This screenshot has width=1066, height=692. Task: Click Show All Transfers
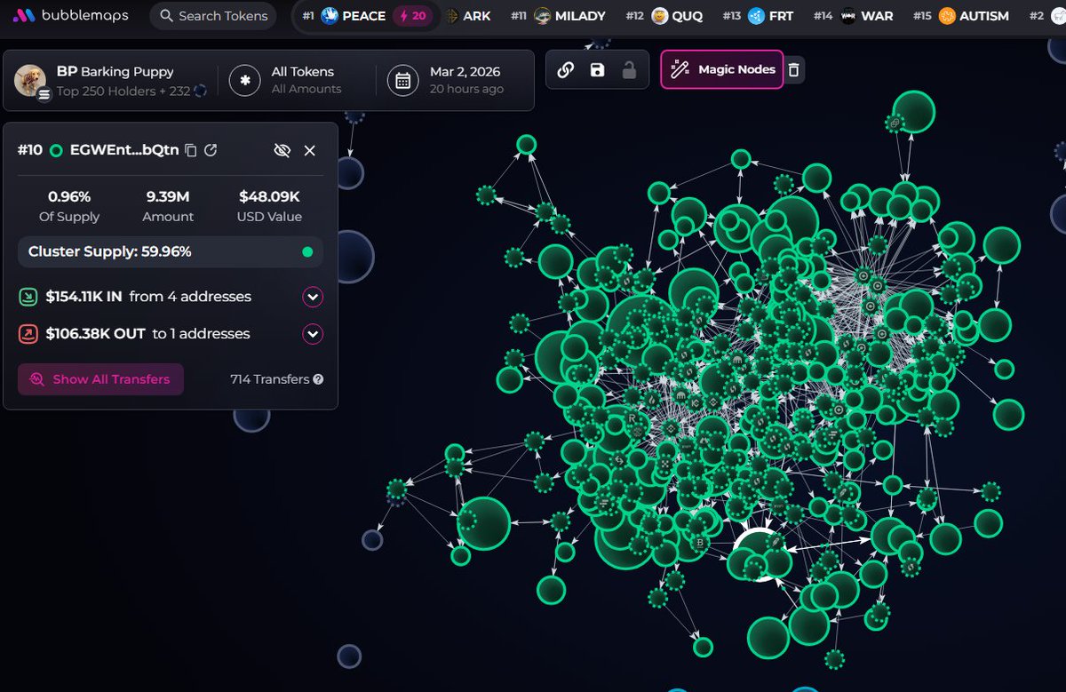tap(100, 379)
